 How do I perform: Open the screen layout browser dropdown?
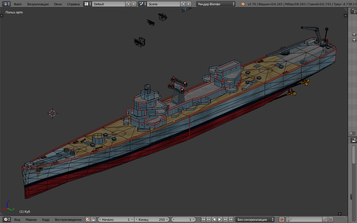coord(88,4)
